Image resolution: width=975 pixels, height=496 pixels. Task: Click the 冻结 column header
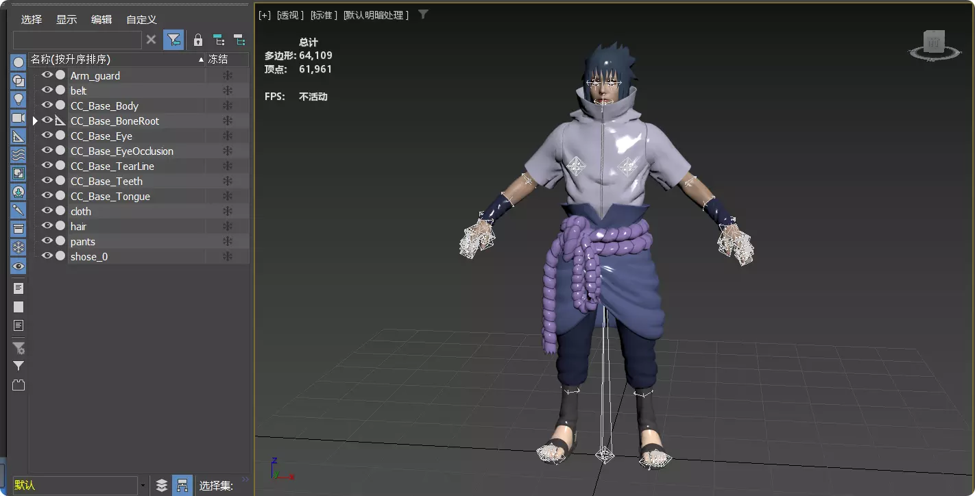[x=228, y=60]
